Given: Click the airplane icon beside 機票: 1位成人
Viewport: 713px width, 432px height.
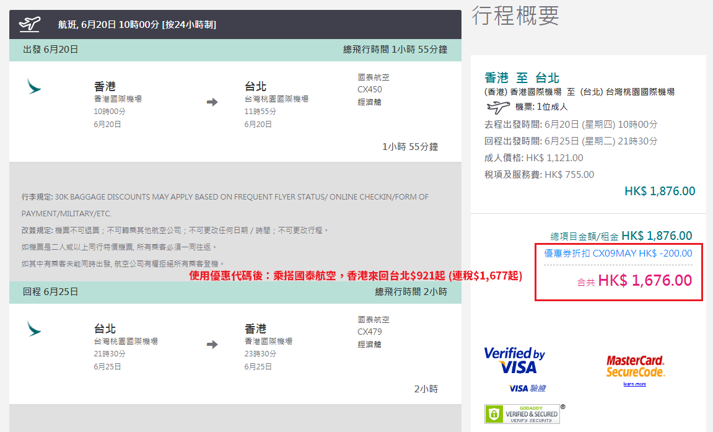Looking at the screenshot, I should click(x=498, y=107).
